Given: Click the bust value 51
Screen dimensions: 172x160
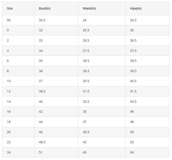Looking at the screenshot, I should coord(41,152).
